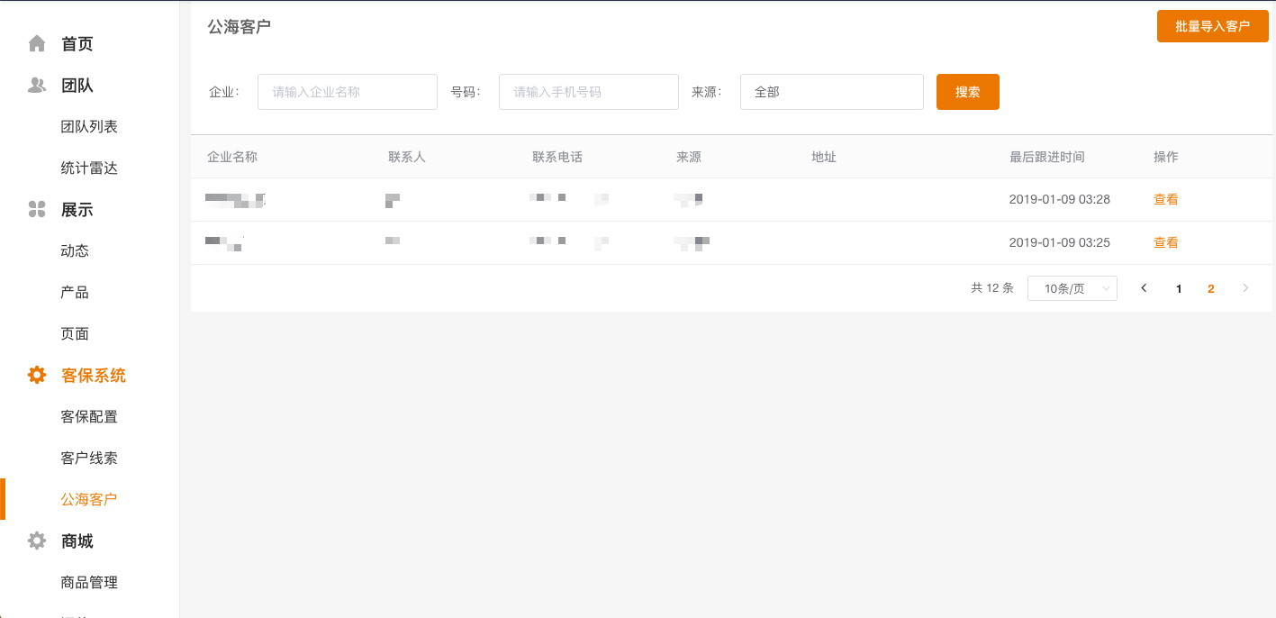This screenshot has width=1276, height=618.
Task: Click the orange gear customer system icon
Action: click(37, 376)
